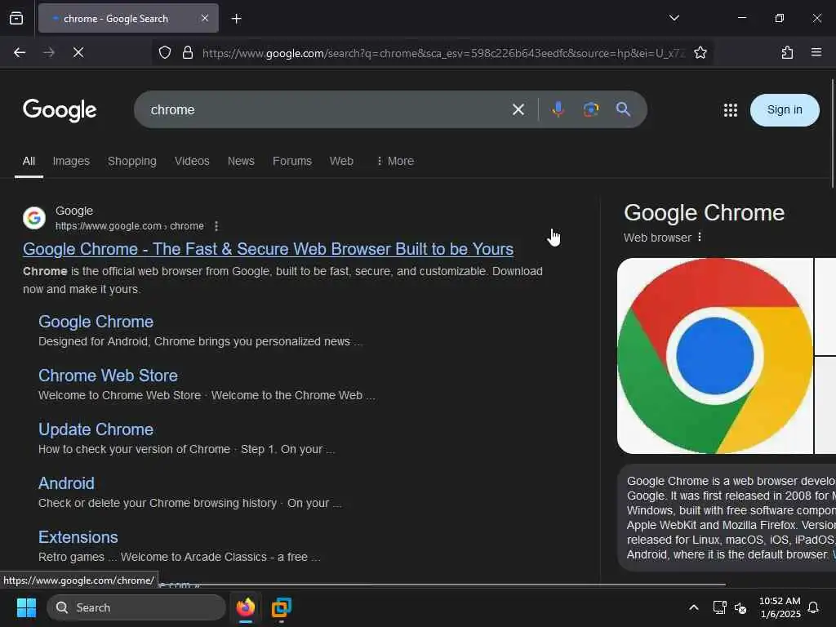This screenshot has width=836, height=627.
Task: Click the Sign in button
Action: [x=785, y=110]
